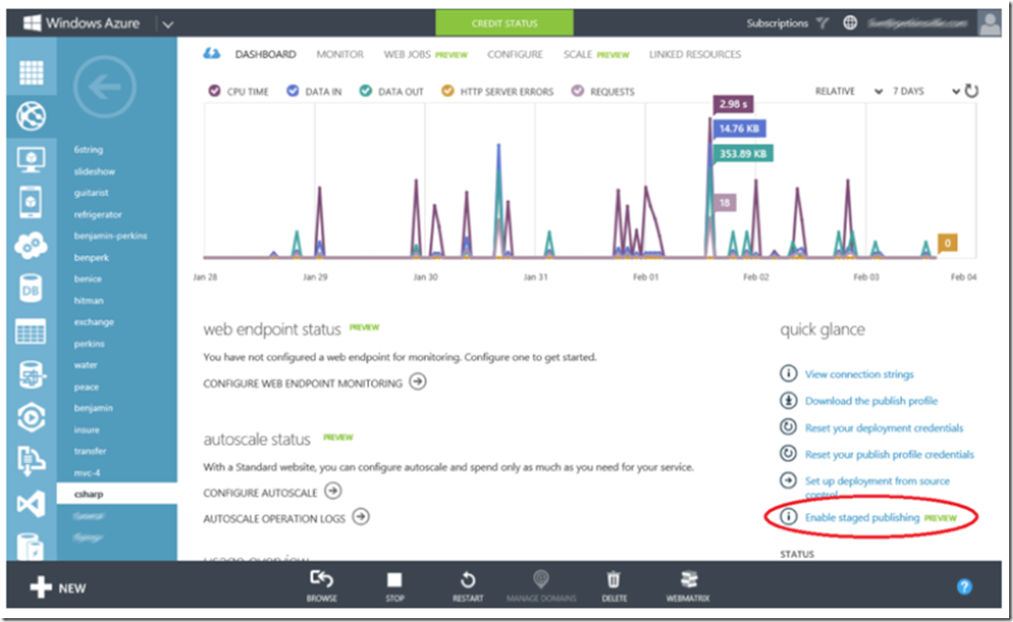1013x622 pixels.
Task: Click the Credit Status green button
Action: pos(505,23)
